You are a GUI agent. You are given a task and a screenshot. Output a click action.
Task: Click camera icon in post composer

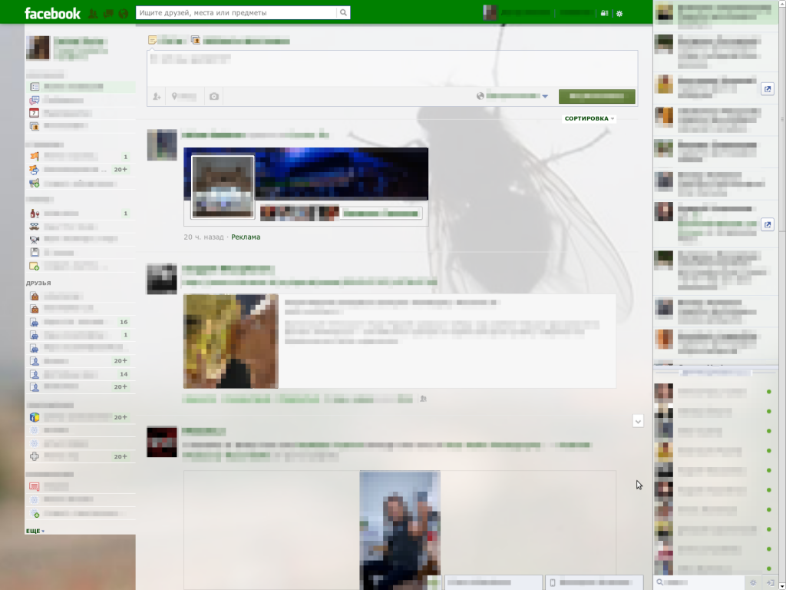click(x=214, y=96)
